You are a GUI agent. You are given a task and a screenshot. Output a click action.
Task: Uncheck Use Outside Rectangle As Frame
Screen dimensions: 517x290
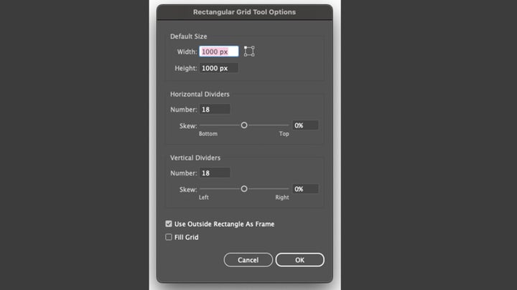169,224
